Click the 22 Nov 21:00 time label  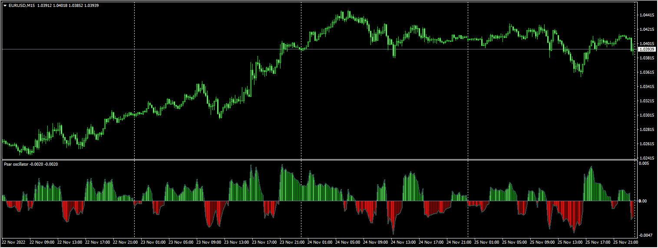126,242
